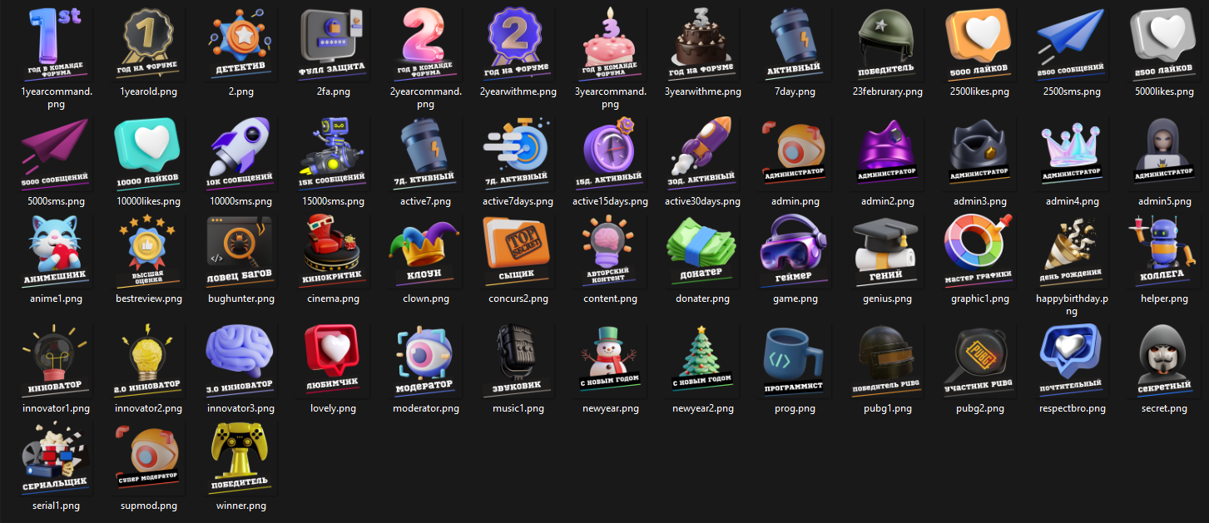This screenshot has width=1209, height=523.
Task: Select the dark bulb innovator1.png
Action: [57, 361]
